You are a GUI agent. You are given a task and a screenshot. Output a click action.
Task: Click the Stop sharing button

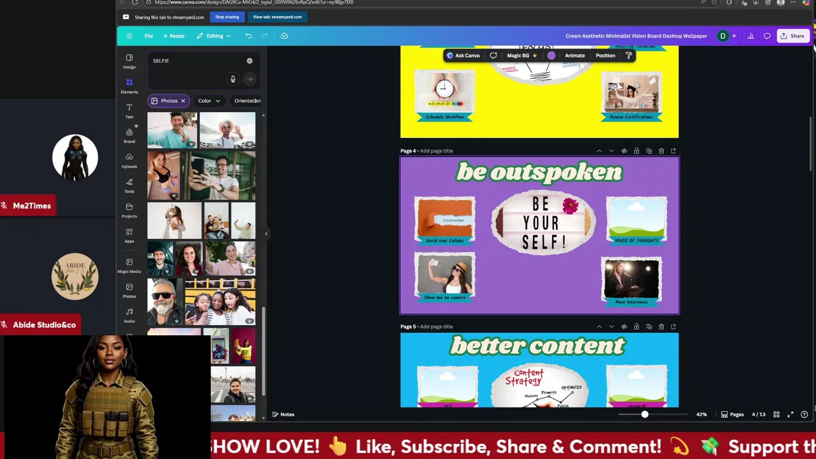point(227,17)
